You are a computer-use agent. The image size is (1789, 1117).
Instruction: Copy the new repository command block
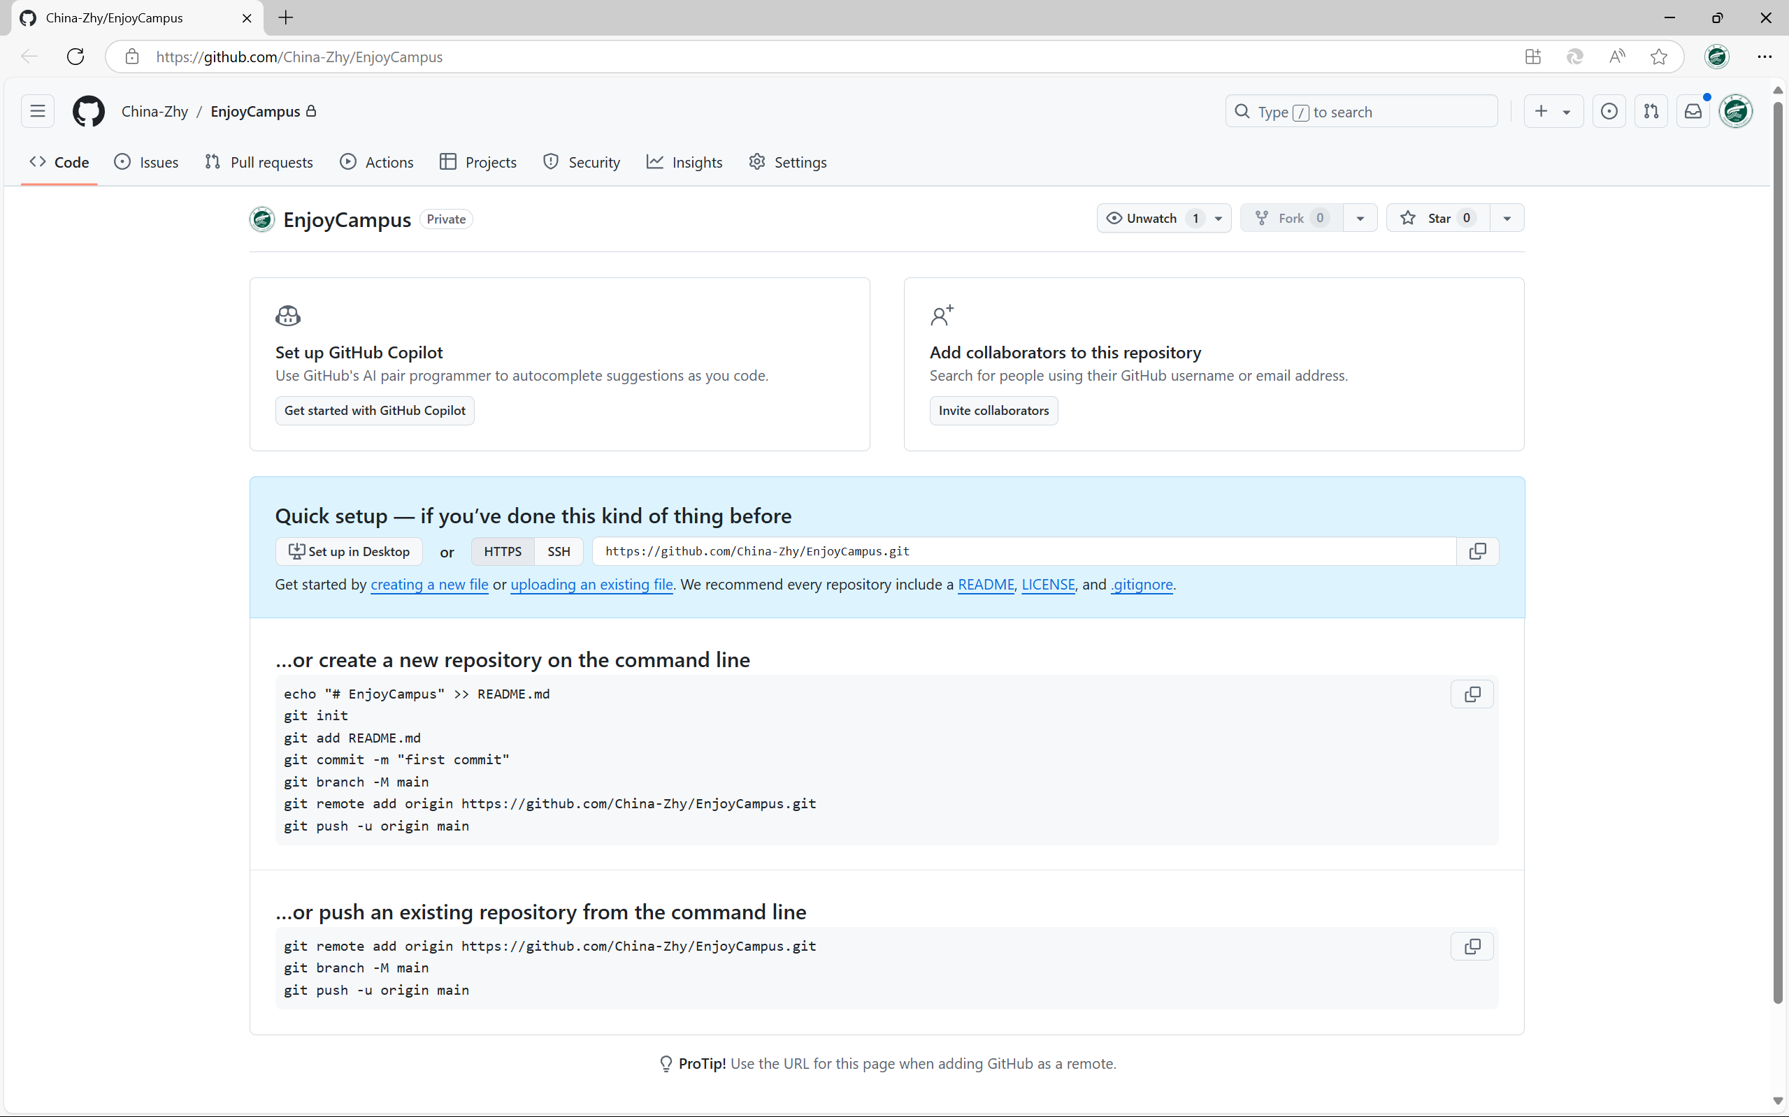coord(1472,694)
